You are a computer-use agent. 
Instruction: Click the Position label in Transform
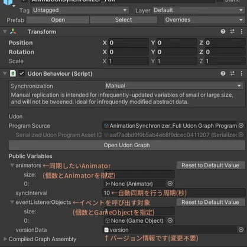(x=21, y=43)
